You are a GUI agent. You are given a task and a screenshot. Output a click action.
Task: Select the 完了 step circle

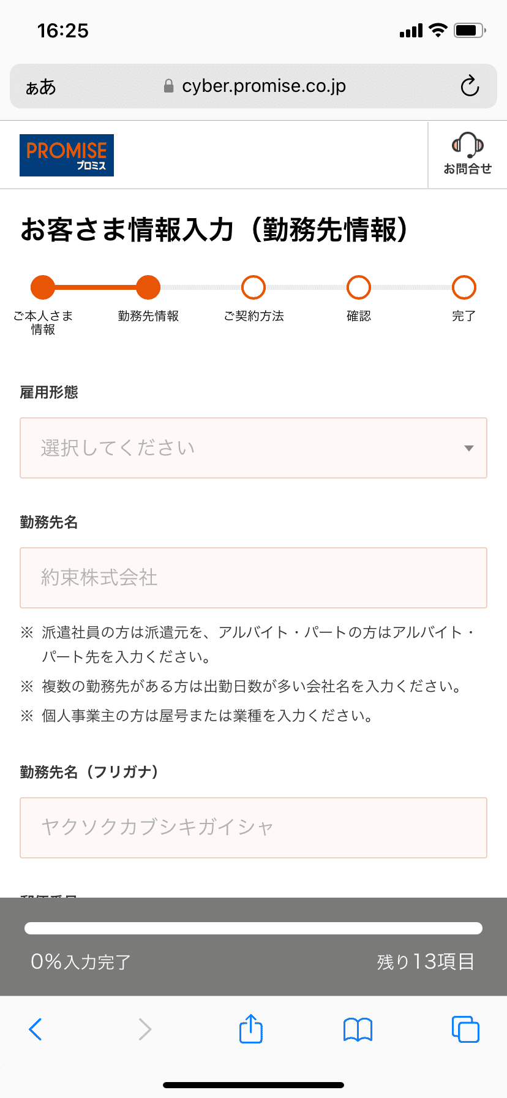click(464, 287)
